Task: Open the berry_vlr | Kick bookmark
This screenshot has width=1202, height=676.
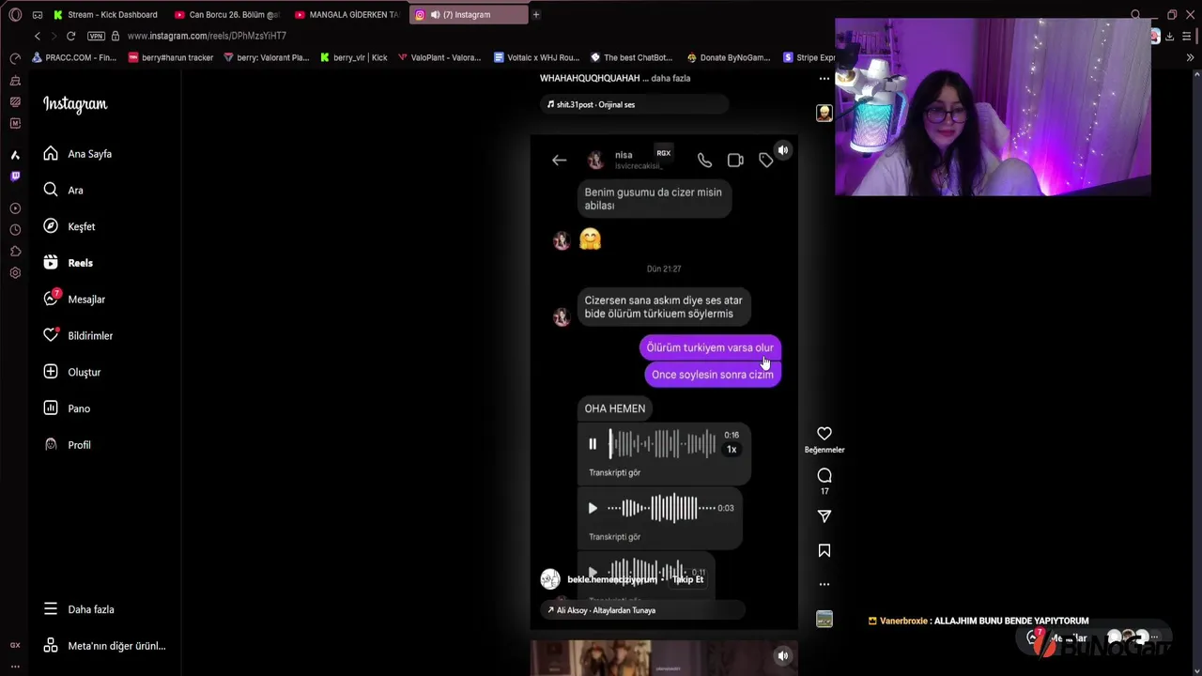Action: point(354,57)
